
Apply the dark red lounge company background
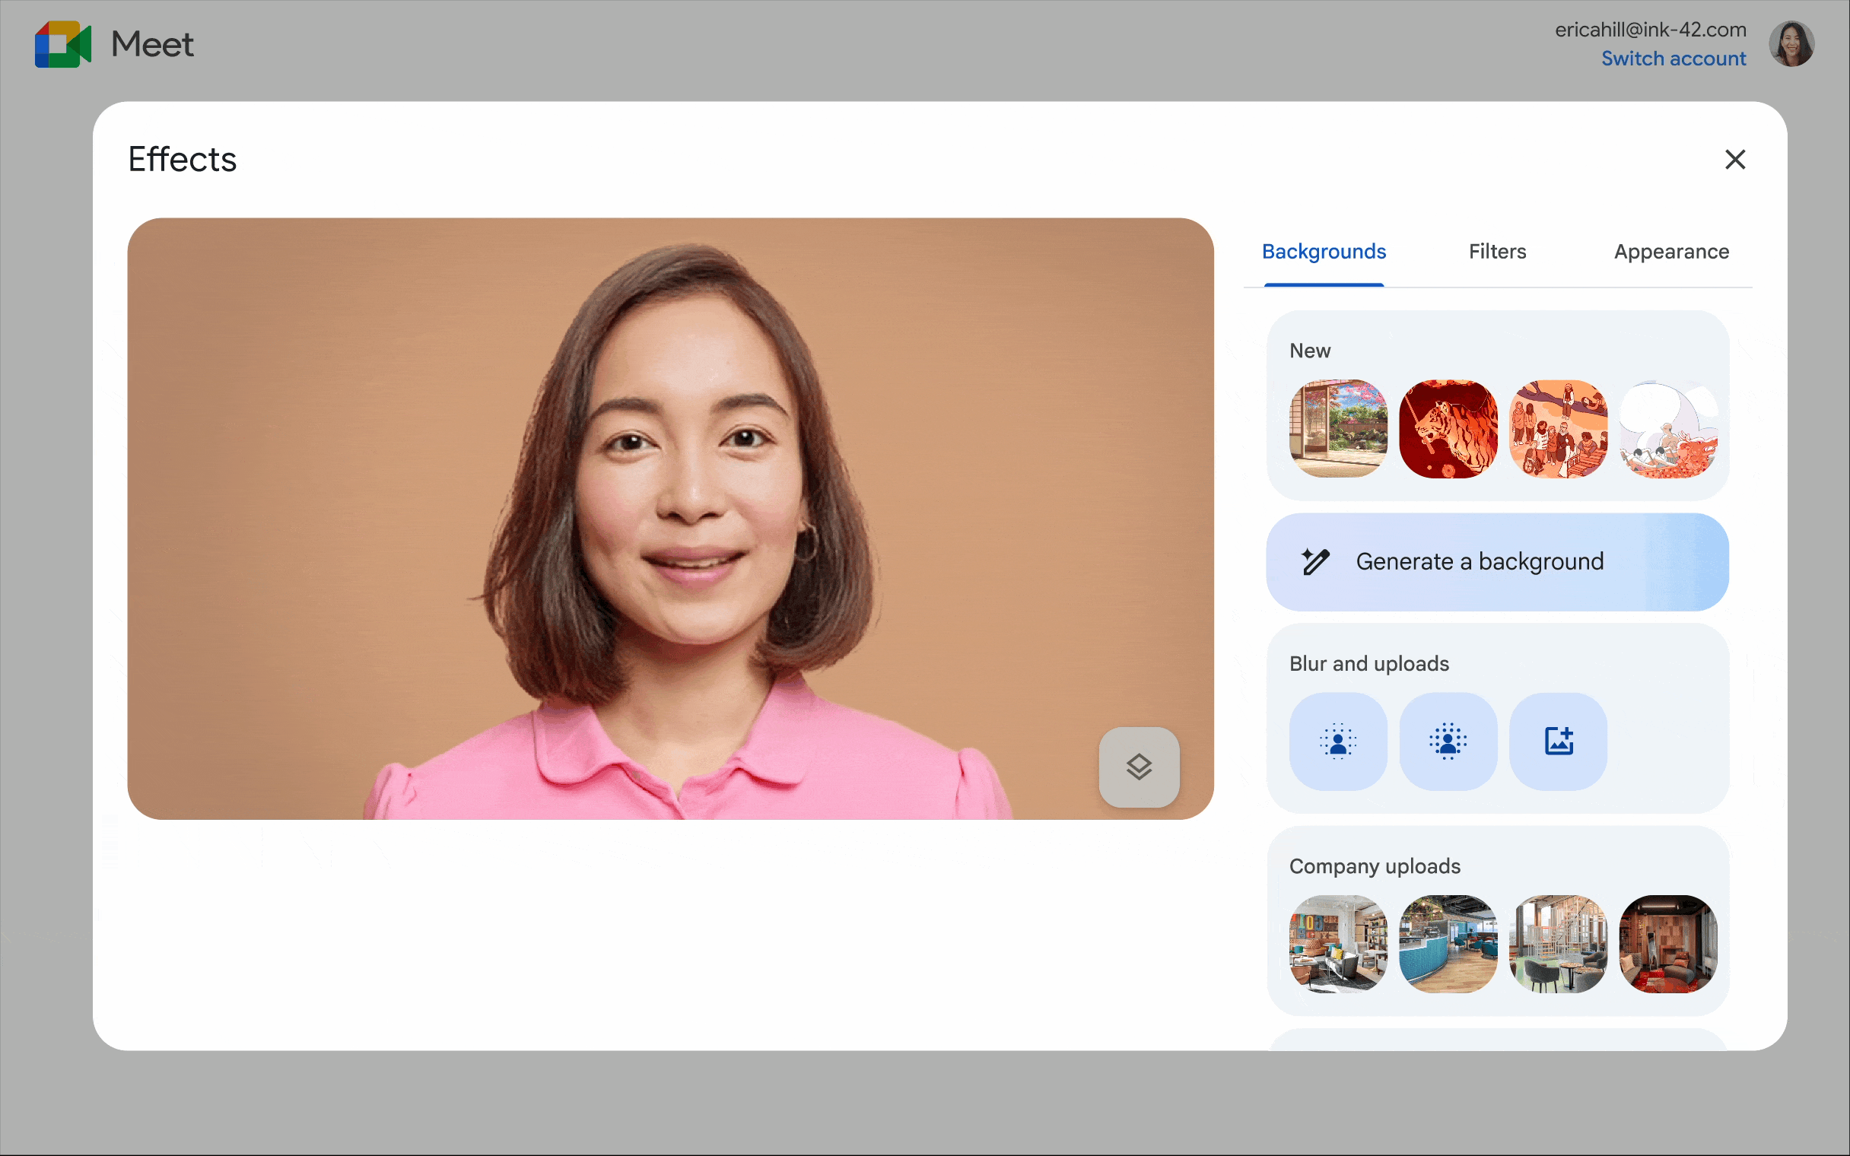(1668, 945)
